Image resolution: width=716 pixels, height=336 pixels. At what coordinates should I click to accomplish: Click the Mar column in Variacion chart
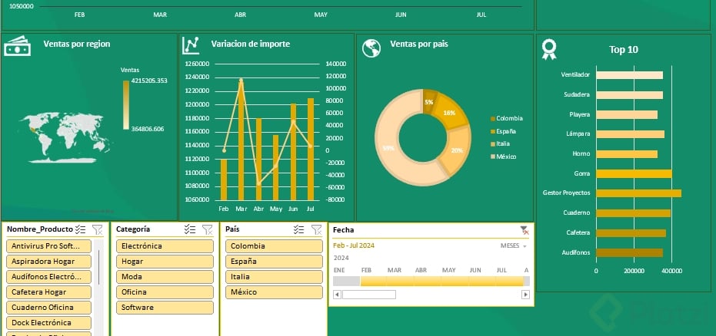(241, 140)
